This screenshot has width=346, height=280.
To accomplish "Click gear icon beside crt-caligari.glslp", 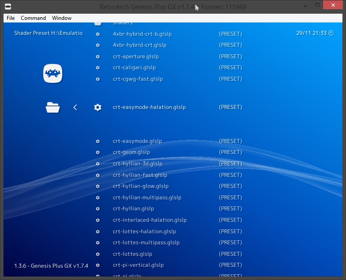I will click(x=98, y=68).
